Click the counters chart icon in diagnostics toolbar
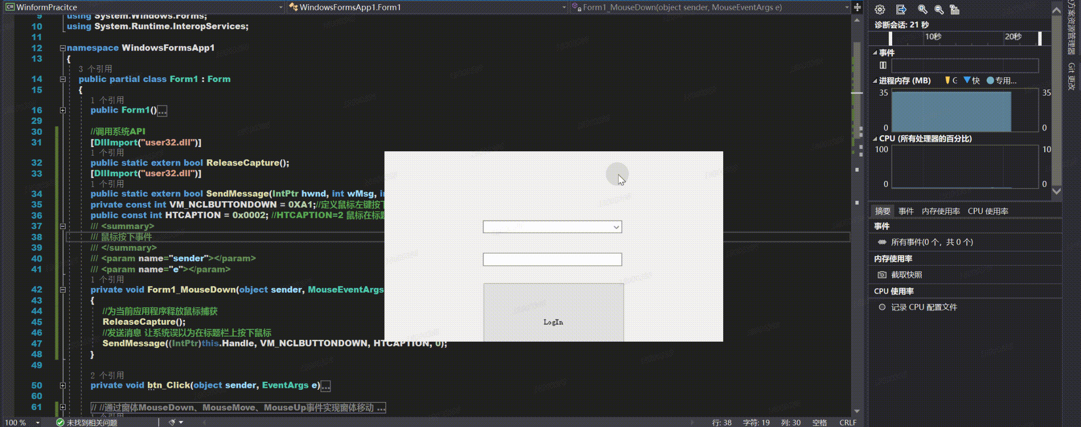 pos(954,9)
